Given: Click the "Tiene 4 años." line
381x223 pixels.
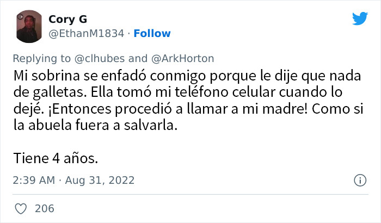Looking at the screenshot, I should 56,158.
